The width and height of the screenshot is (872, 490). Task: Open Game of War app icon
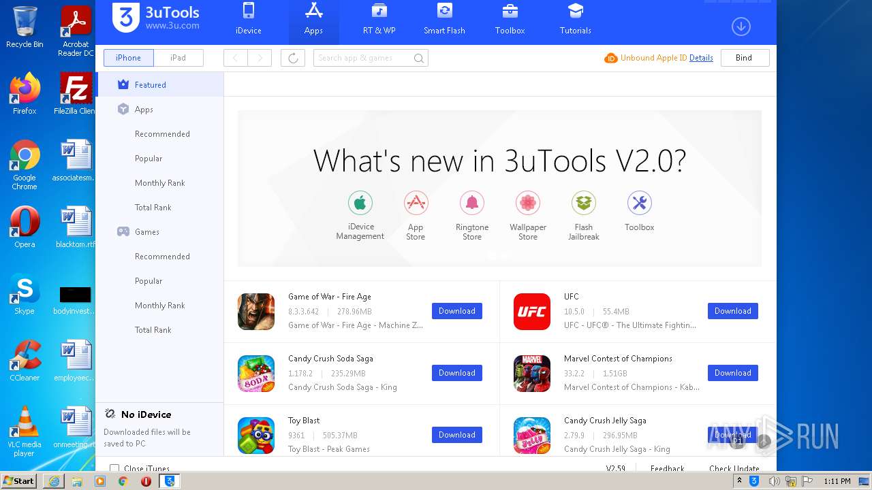(x=256, y=312)
